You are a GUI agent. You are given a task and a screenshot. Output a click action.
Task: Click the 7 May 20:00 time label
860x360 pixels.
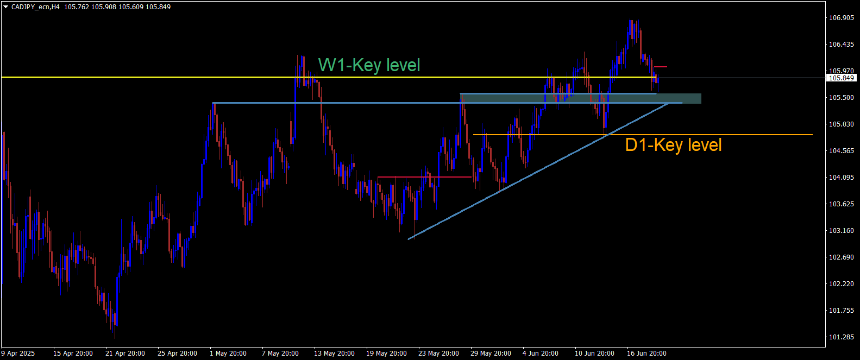coord(280,353)
